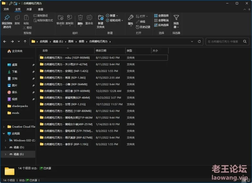Switch to the View ribbon tab
The image size is (252, 183).
[40, 9]
